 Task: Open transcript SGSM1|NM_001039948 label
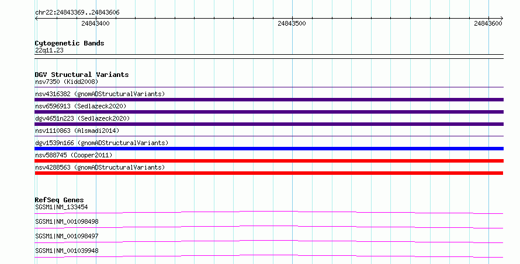pyautogui.click(x=67, y=251)
